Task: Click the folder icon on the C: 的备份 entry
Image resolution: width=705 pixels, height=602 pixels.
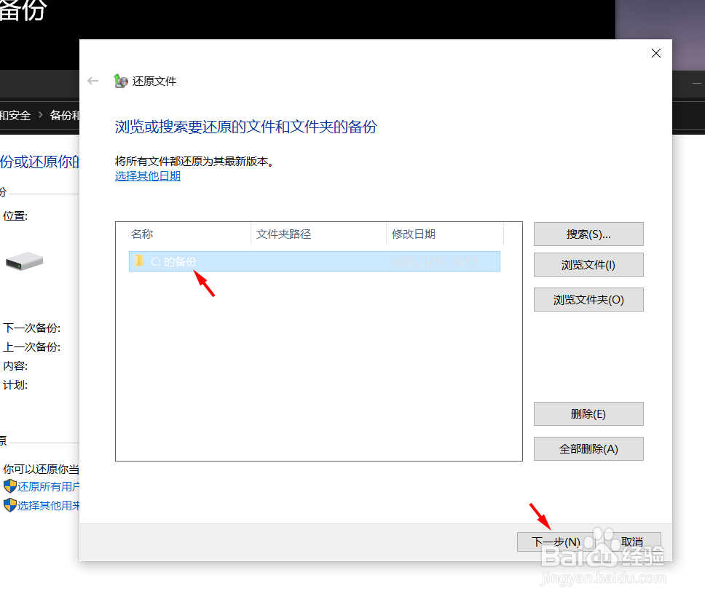Action: (x=140, y=261)
